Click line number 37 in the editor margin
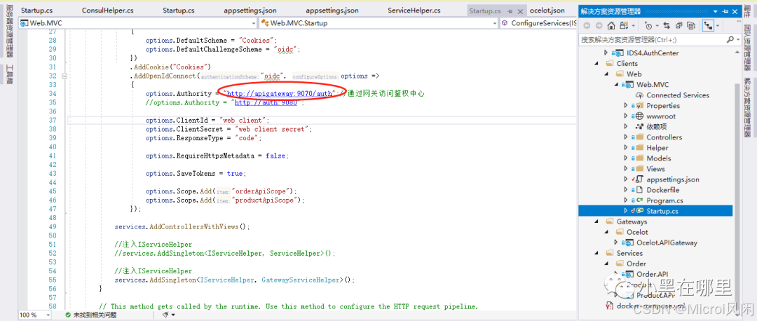 click(52, 120)
